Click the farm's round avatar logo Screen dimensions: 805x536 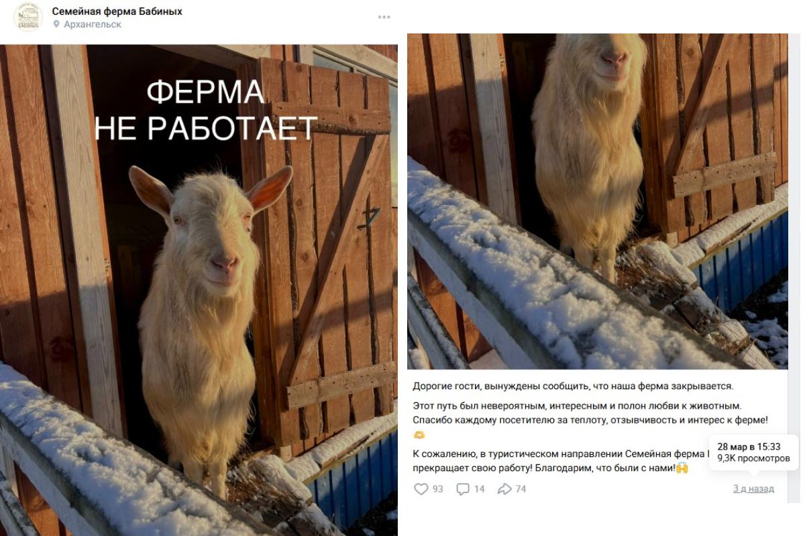point(28,17)
